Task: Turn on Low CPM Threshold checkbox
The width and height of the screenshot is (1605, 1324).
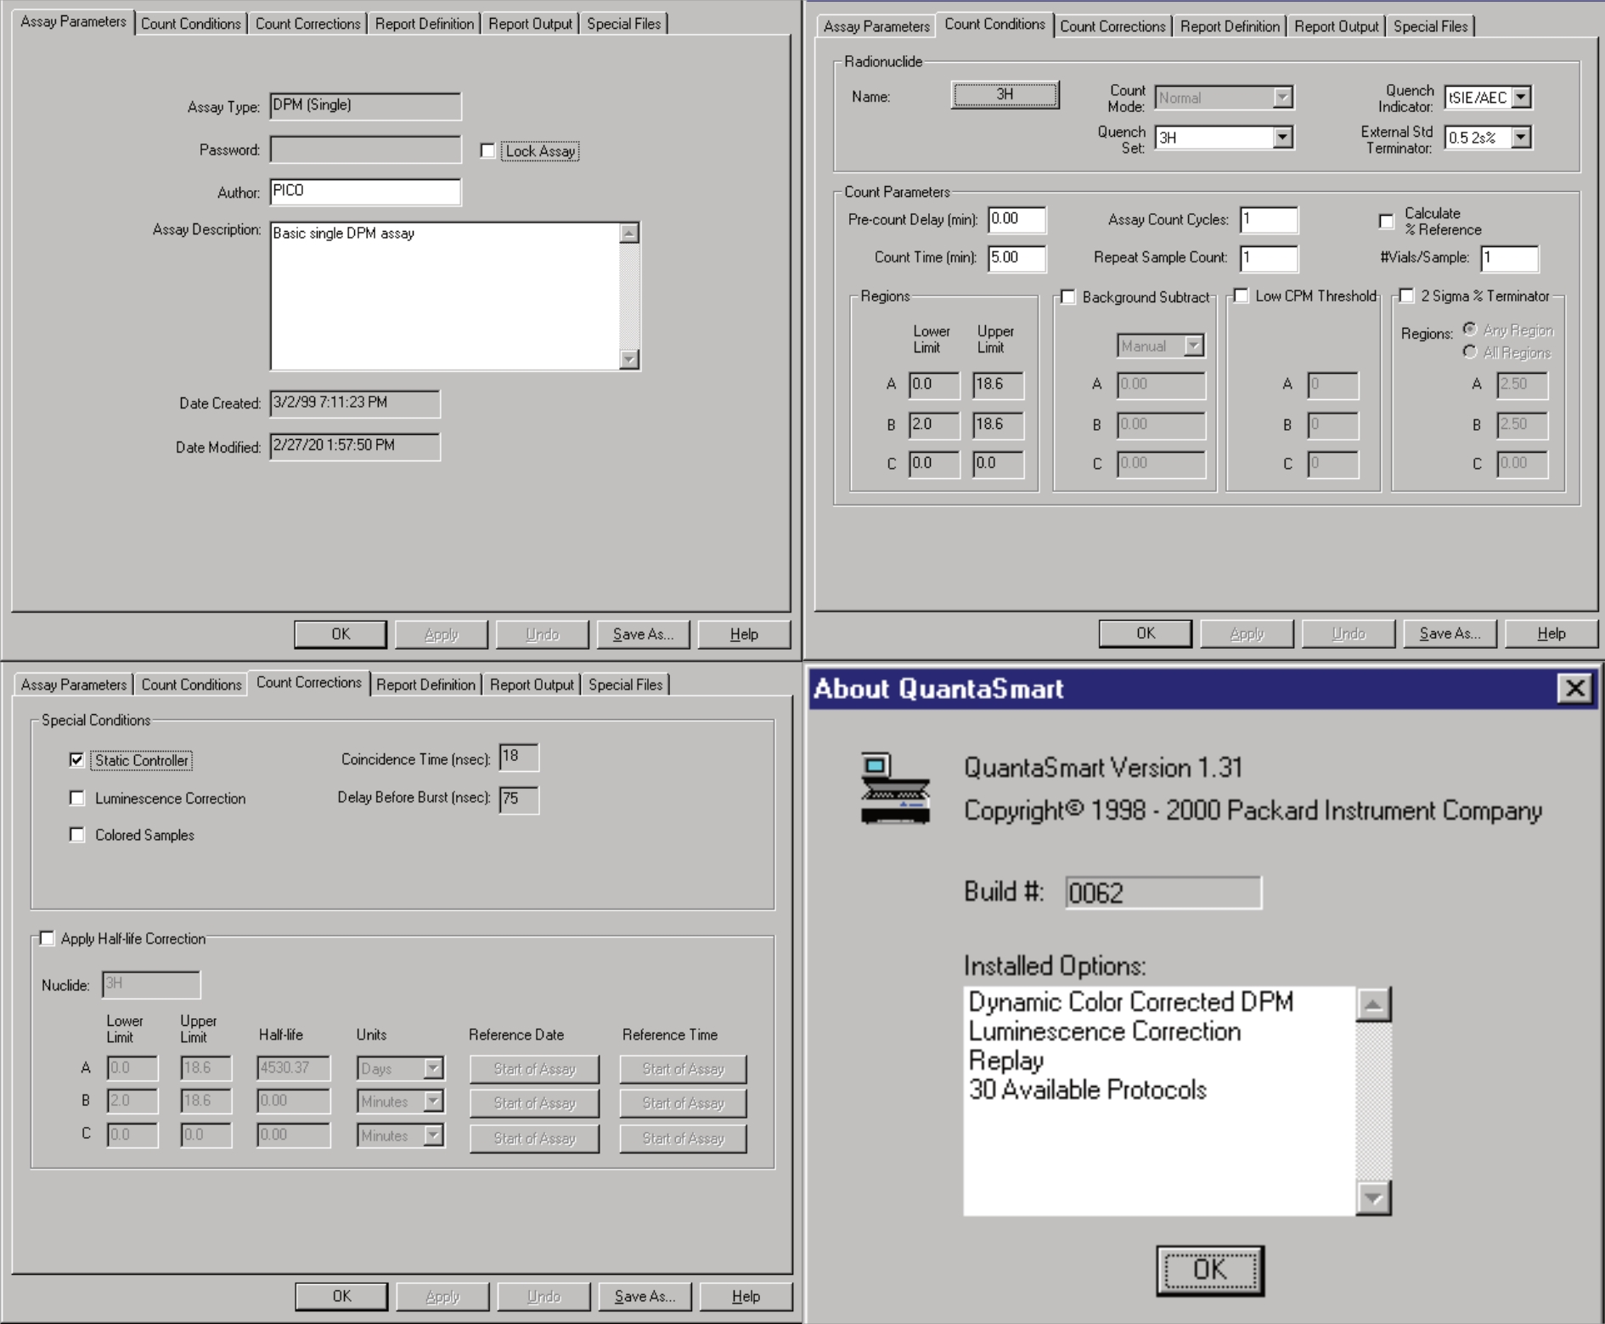Action: [x=1242, y=296]
